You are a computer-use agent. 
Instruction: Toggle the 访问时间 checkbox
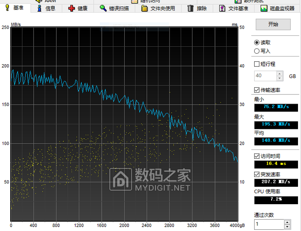[257, 156]
